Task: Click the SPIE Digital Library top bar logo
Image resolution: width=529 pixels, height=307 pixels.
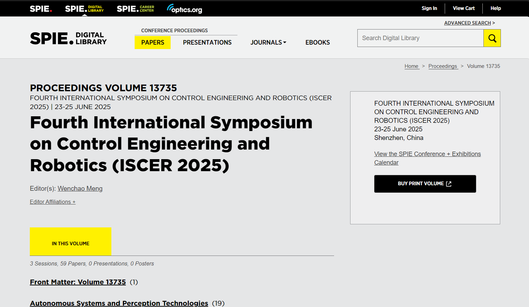Action: (84, 9)
